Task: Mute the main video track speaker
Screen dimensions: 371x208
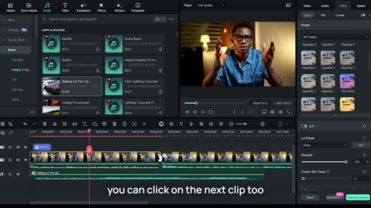Action: pyautogui.click(x=18, y=160)
